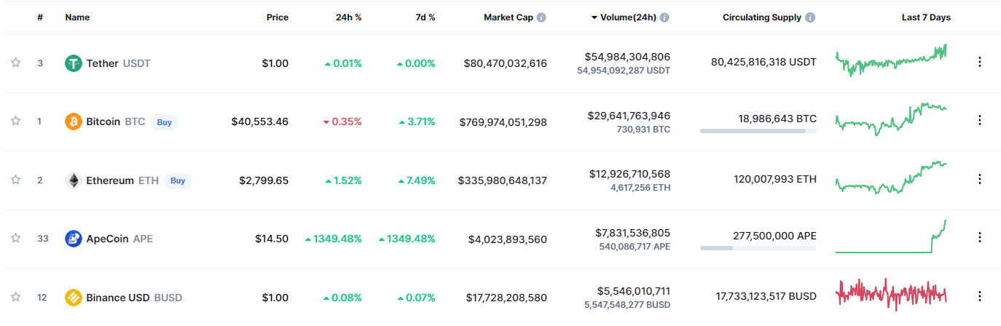Screen dimensions: 1001x326
Task: Add ApeCoin to watchlist via star
Action: pyautogui.click(x=15, y=238)
